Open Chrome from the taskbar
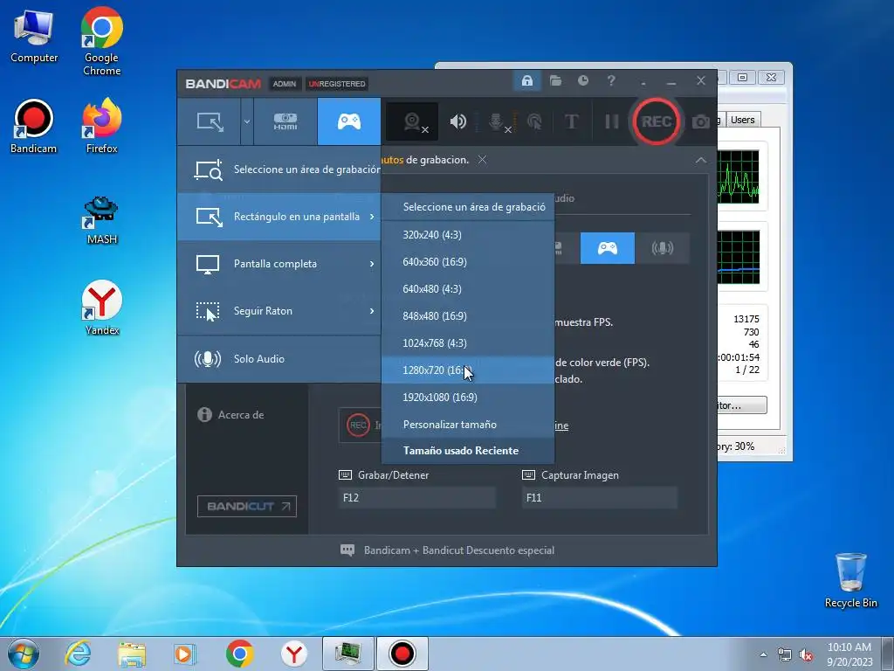The image size is (894, 671). coord(239,654)
